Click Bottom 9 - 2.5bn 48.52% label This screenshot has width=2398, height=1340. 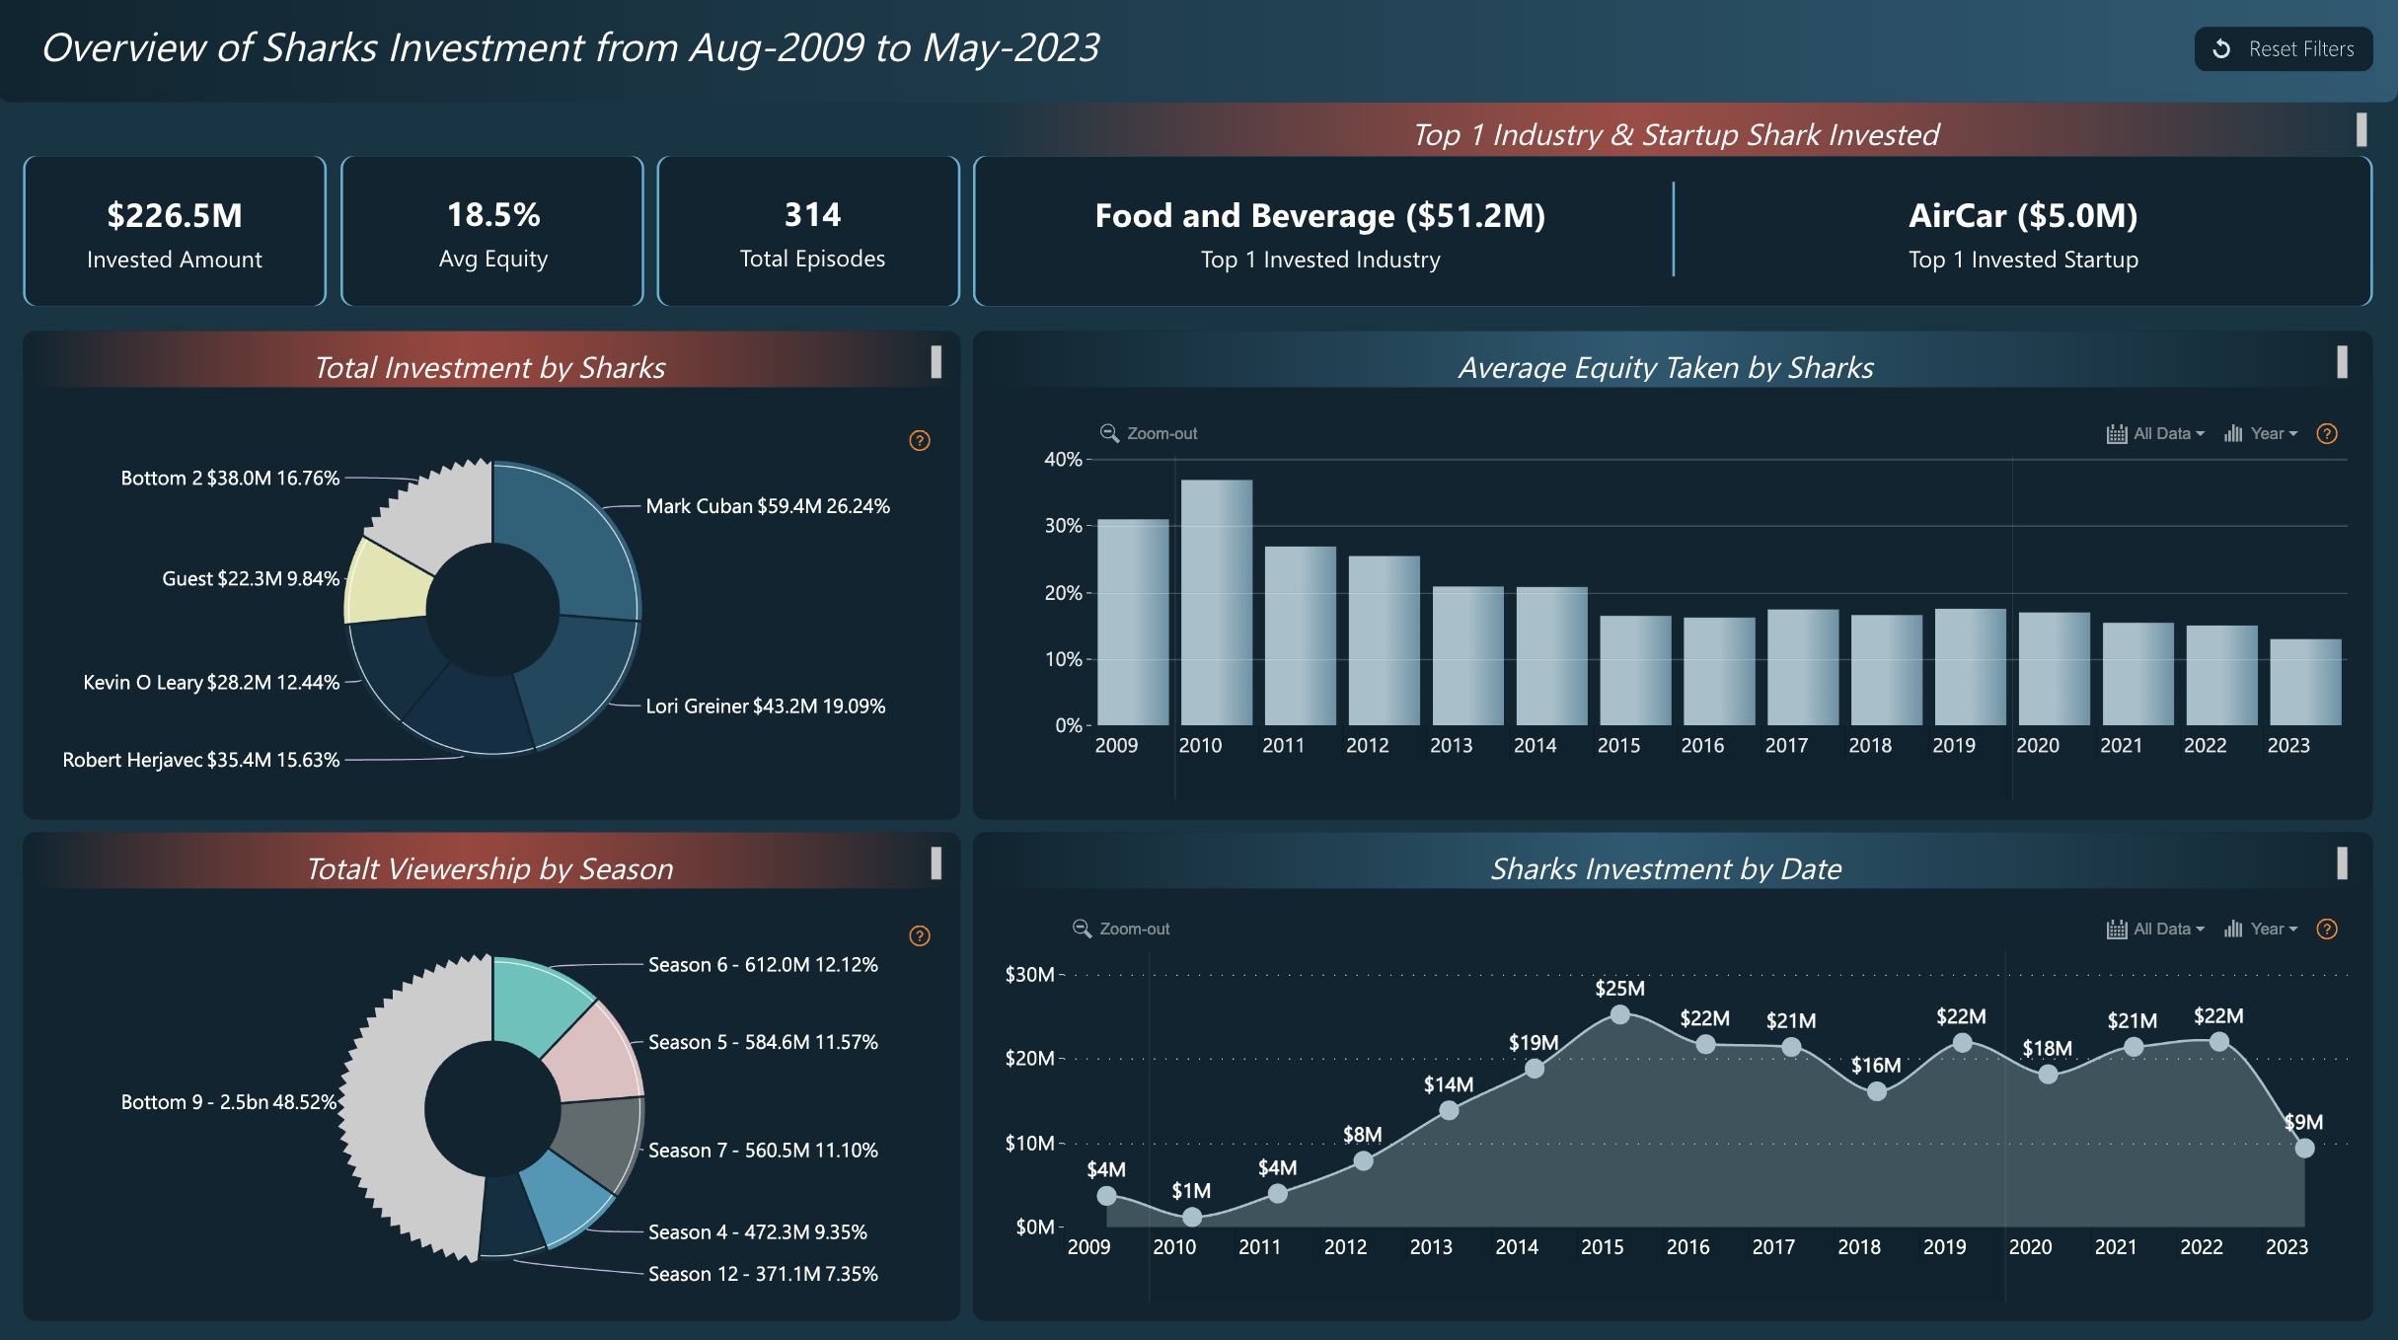pyautogui.click(x=229, y=1103)
